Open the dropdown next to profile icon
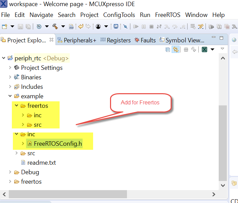The image size is (238, 203). [x=106, y=26]
